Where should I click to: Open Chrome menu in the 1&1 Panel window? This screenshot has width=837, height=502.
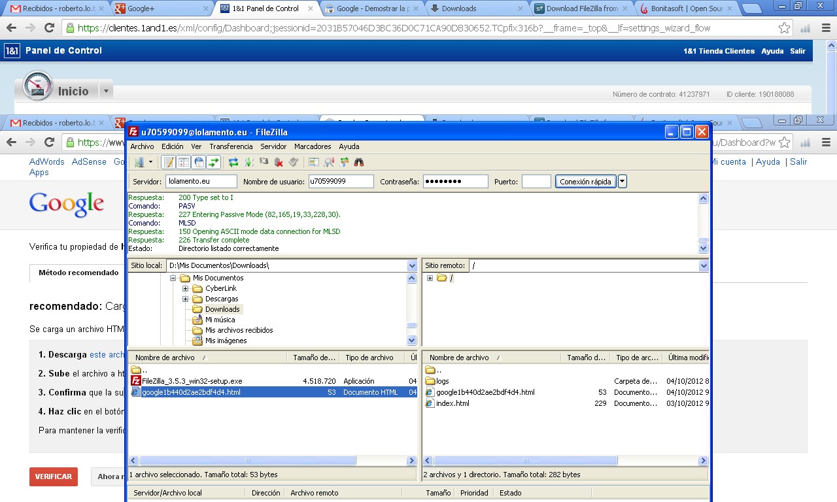coord(826,28)
